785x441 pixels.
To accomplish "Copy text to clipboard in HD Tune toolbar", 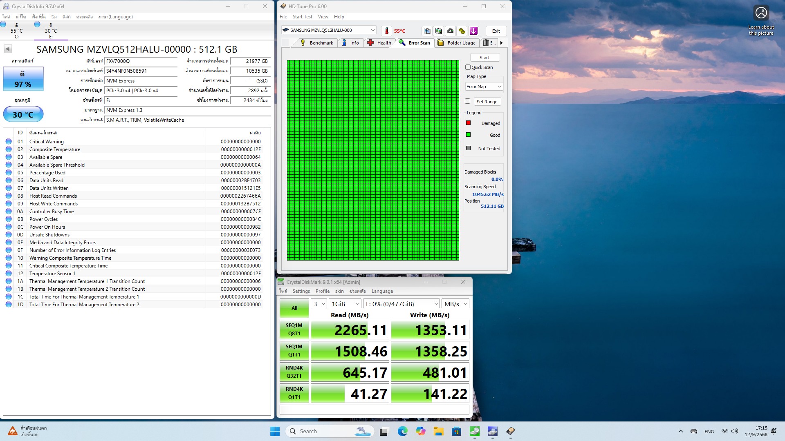I will pos(427,31).
